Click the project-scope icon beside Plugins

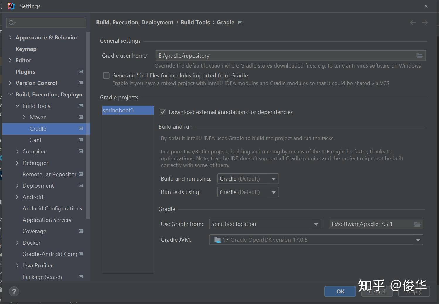pyautogui.click(x=81, y=71)
